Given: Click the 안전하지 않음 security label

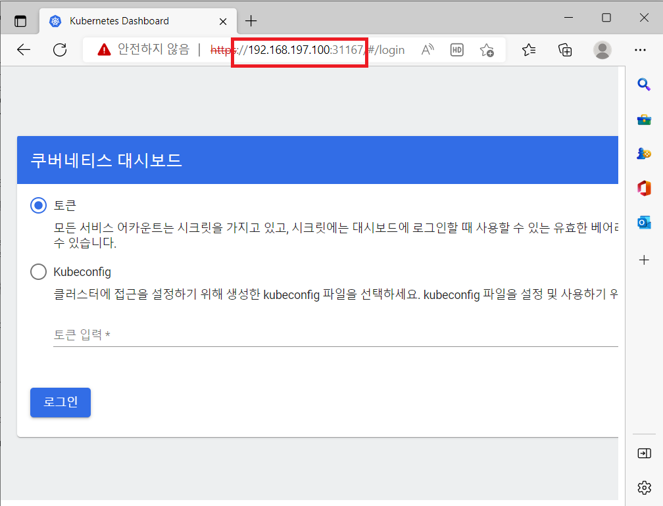Looking at the screenshot, I should [153, 49].
